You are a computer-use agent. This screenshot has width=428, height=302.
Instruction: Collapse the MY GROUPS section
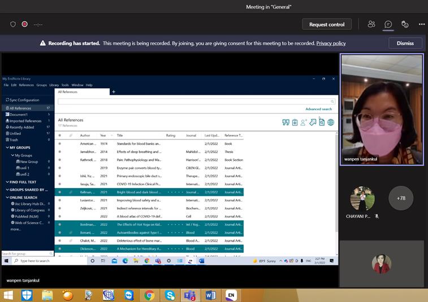(7, 147)
